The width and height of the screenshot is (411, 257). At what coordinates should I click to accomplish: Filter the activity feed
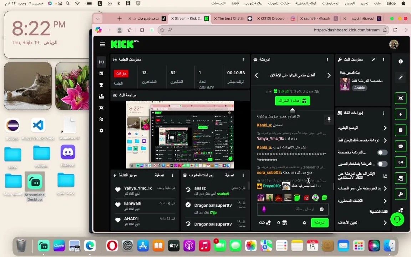click(159, 175)
